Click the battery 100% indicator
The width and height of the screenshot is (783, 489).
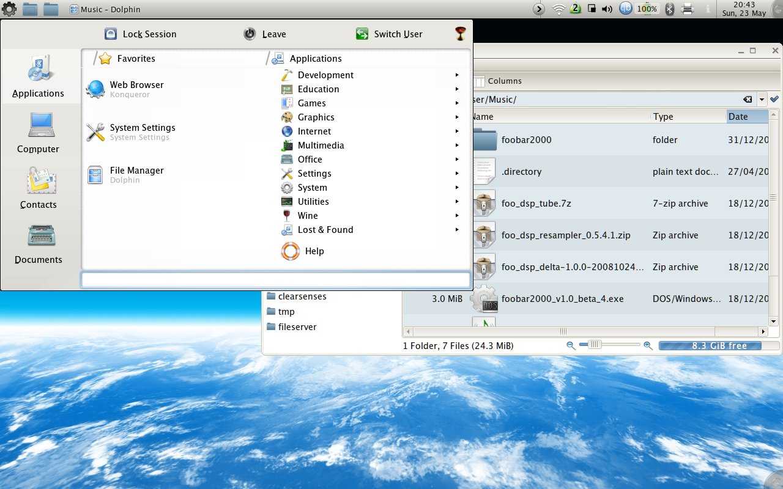pyautogui.click(x=647, y=9)
